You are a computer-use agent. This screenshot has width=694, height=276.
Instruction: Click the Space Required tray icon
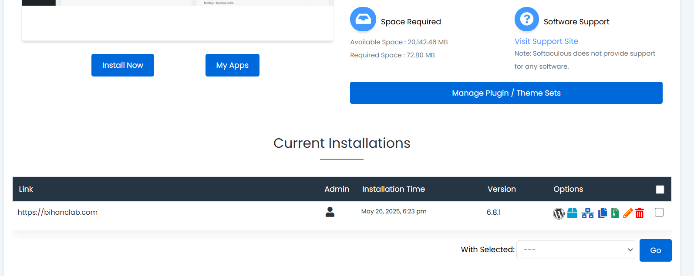coord(363,19)
